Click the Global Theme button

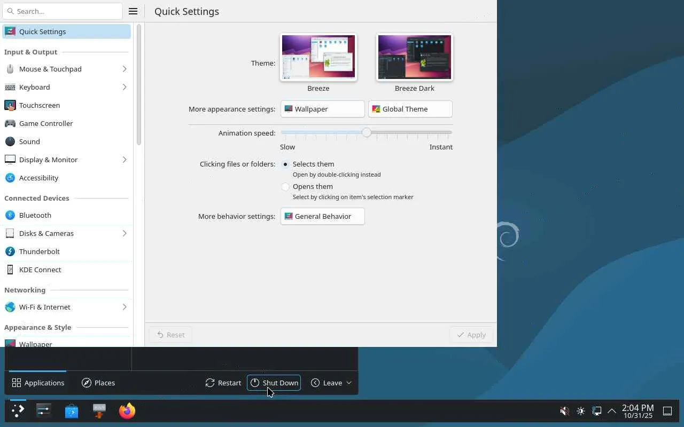coord(410,109)
